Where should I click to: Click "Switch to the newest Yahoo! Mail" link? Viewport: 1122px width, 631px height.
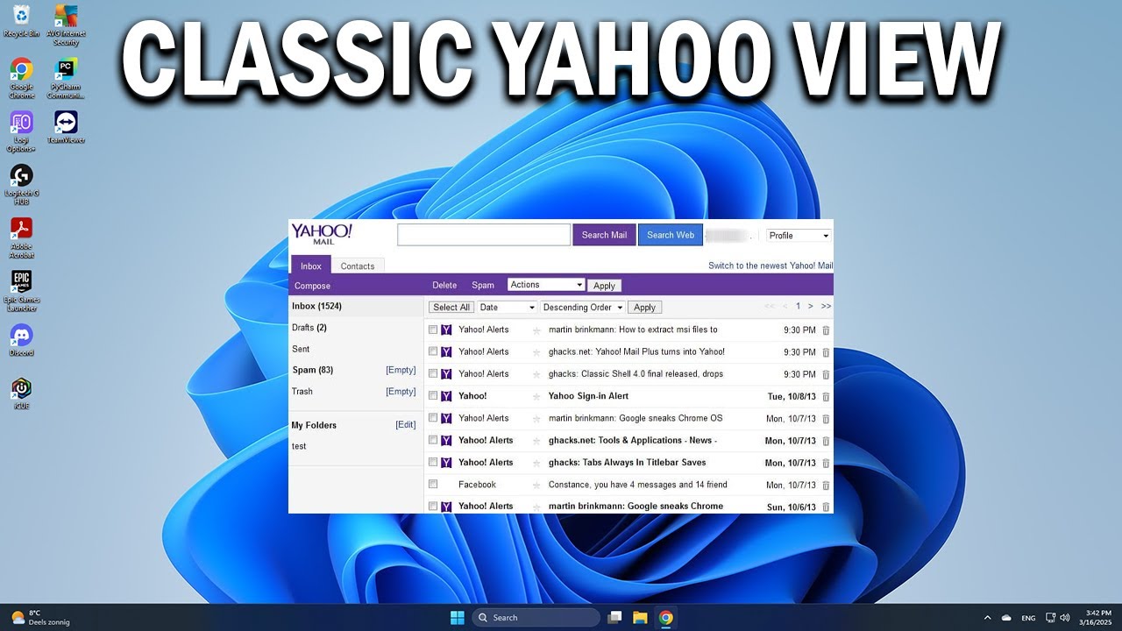(770, 266)
